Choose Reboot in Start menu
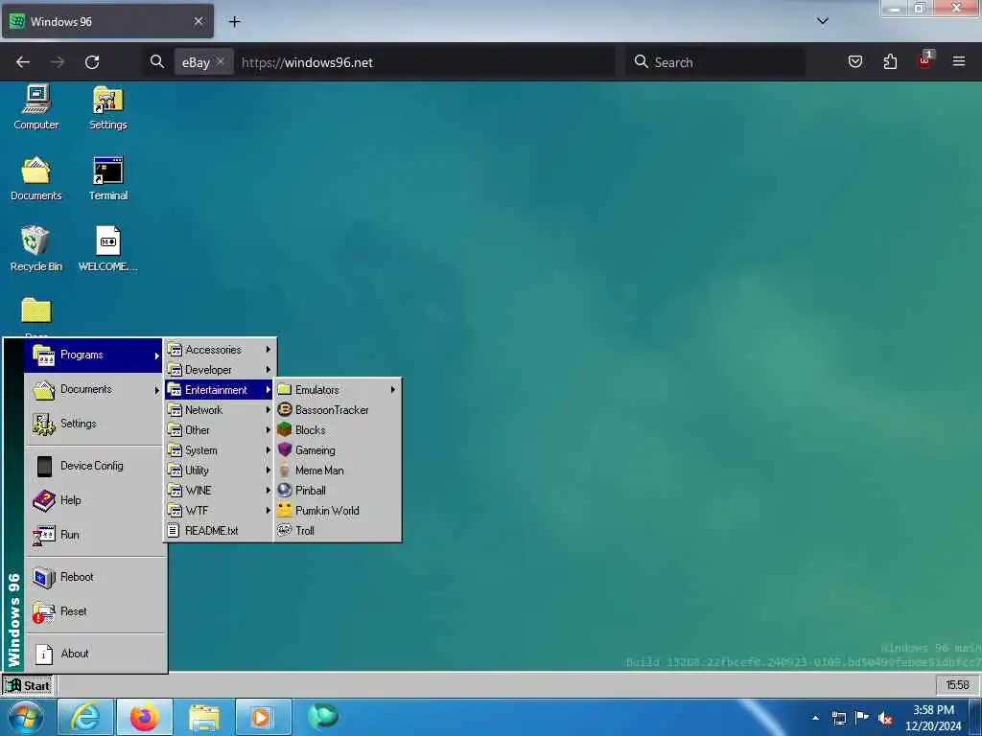Screen dimensions: 982x736 pyautogui.click(x=95, y=577)
